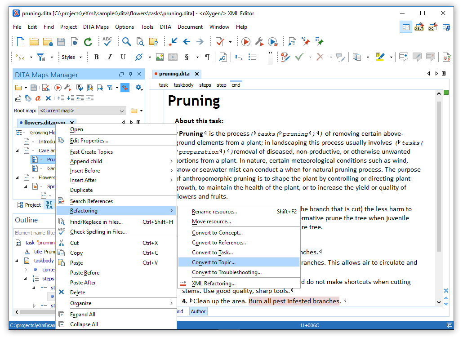Open the XSLT debugger perspective icon
The height and width of the screenshot is (337, 463).
pos(419,27)
